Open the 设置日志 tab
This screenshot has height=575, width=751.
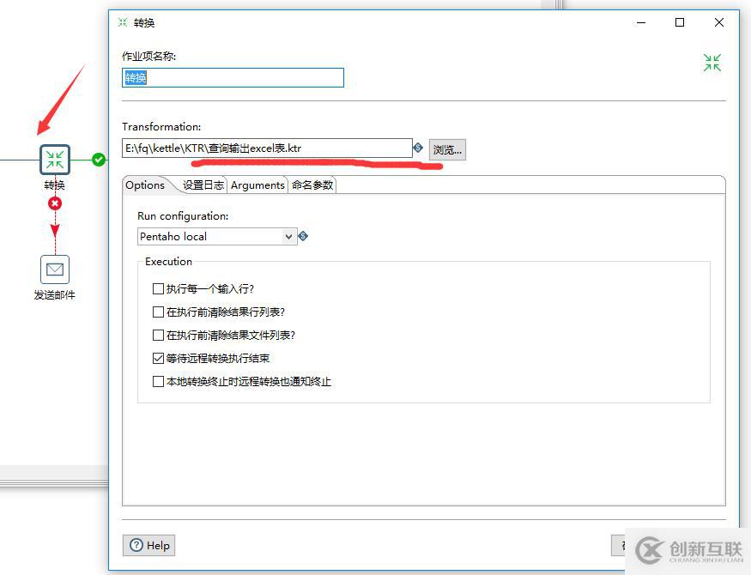[203, 185]
